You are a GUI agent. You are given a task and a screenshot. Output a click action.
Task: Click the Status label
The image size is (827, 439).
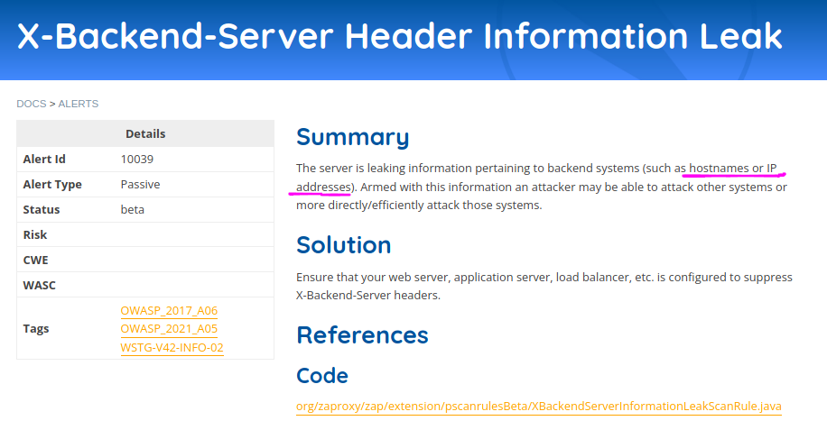tap(42, 209)
